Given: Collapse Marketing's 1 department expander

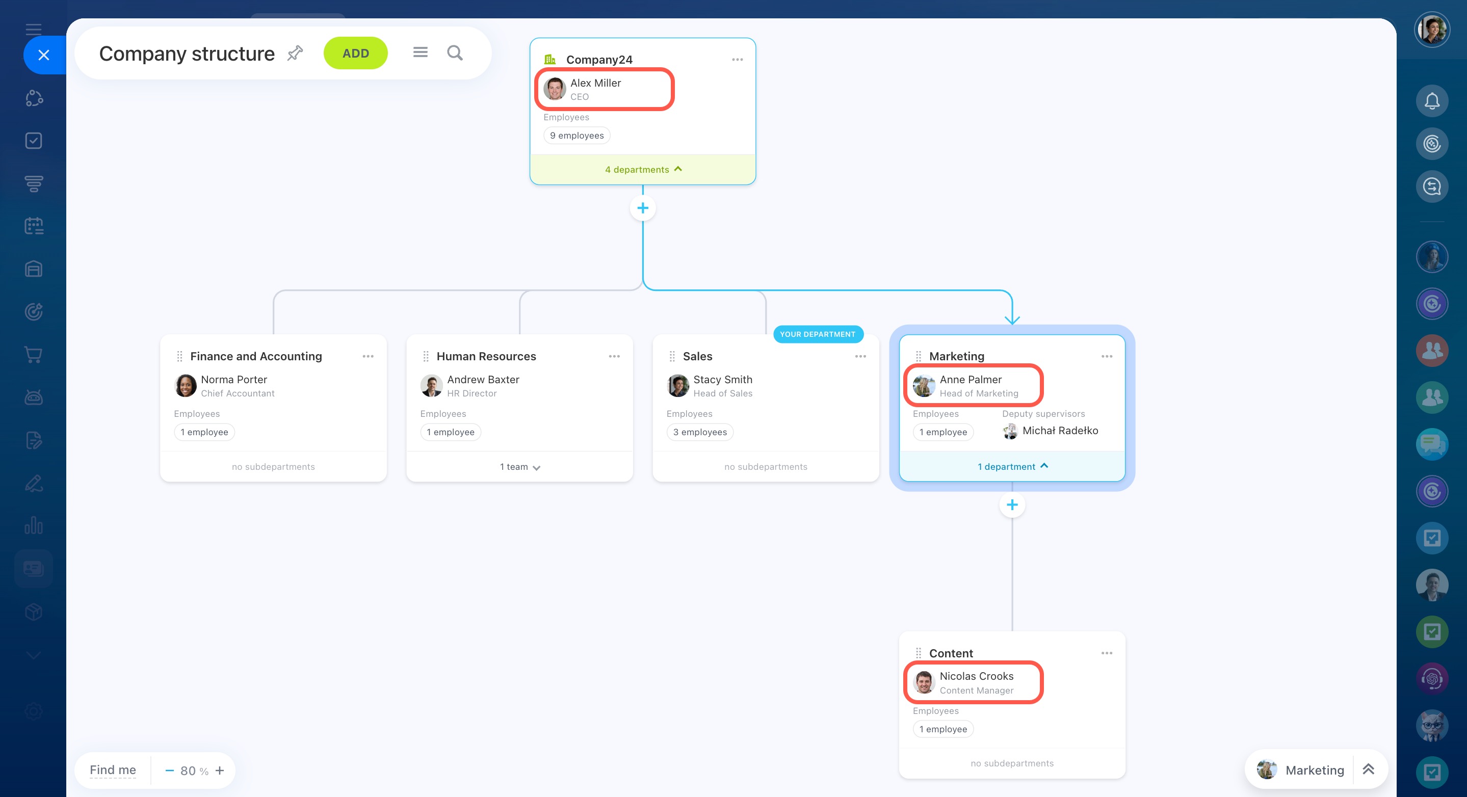Looking at the screenshot, I should tap(1012, 466).
